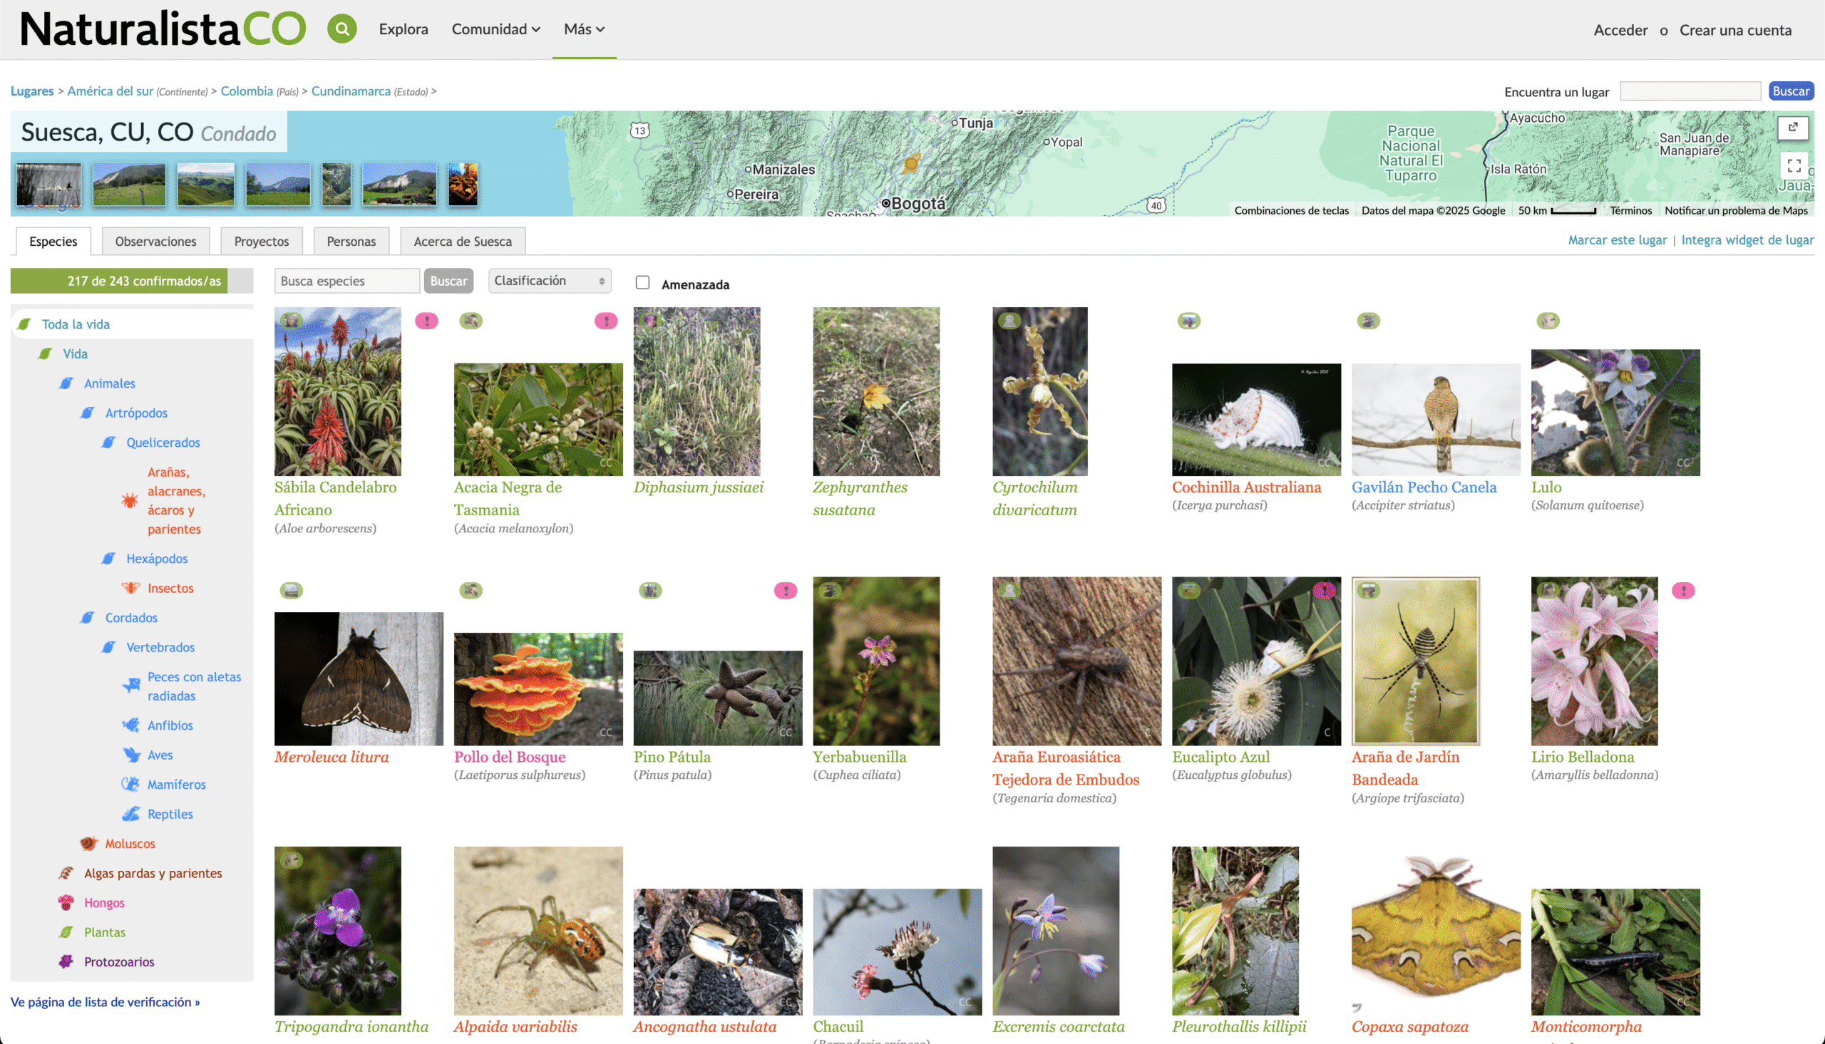
Task: Select Plantas in the taxonomy tree
Action: click(x=105, y=932)
